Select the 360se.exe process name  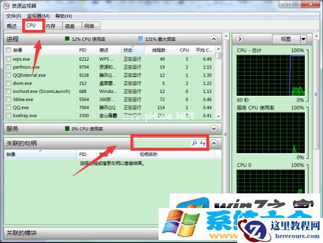click(x=23, y=99)
